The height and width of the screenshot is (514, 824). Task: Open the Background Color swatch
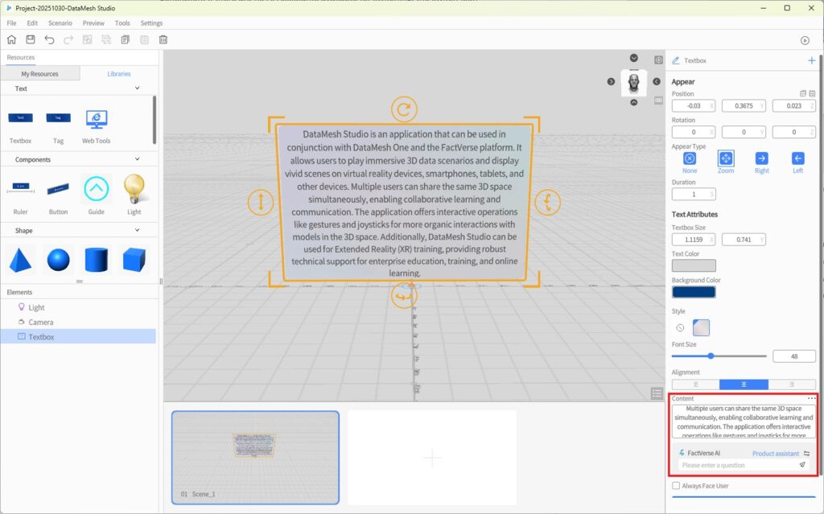693,291
